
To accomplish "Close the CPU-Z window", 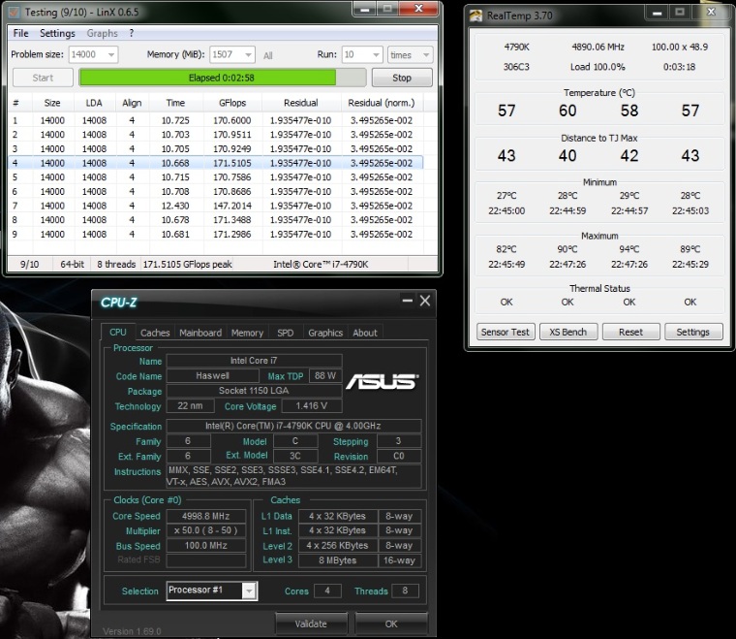I will [425, 301].
